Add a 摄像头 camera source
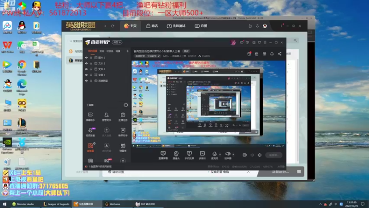 [176, 155]
